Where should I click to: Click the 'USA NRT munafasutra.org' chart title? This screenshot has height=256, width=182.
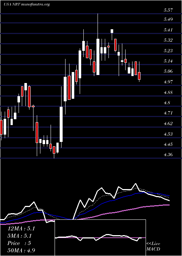(27, 4)
